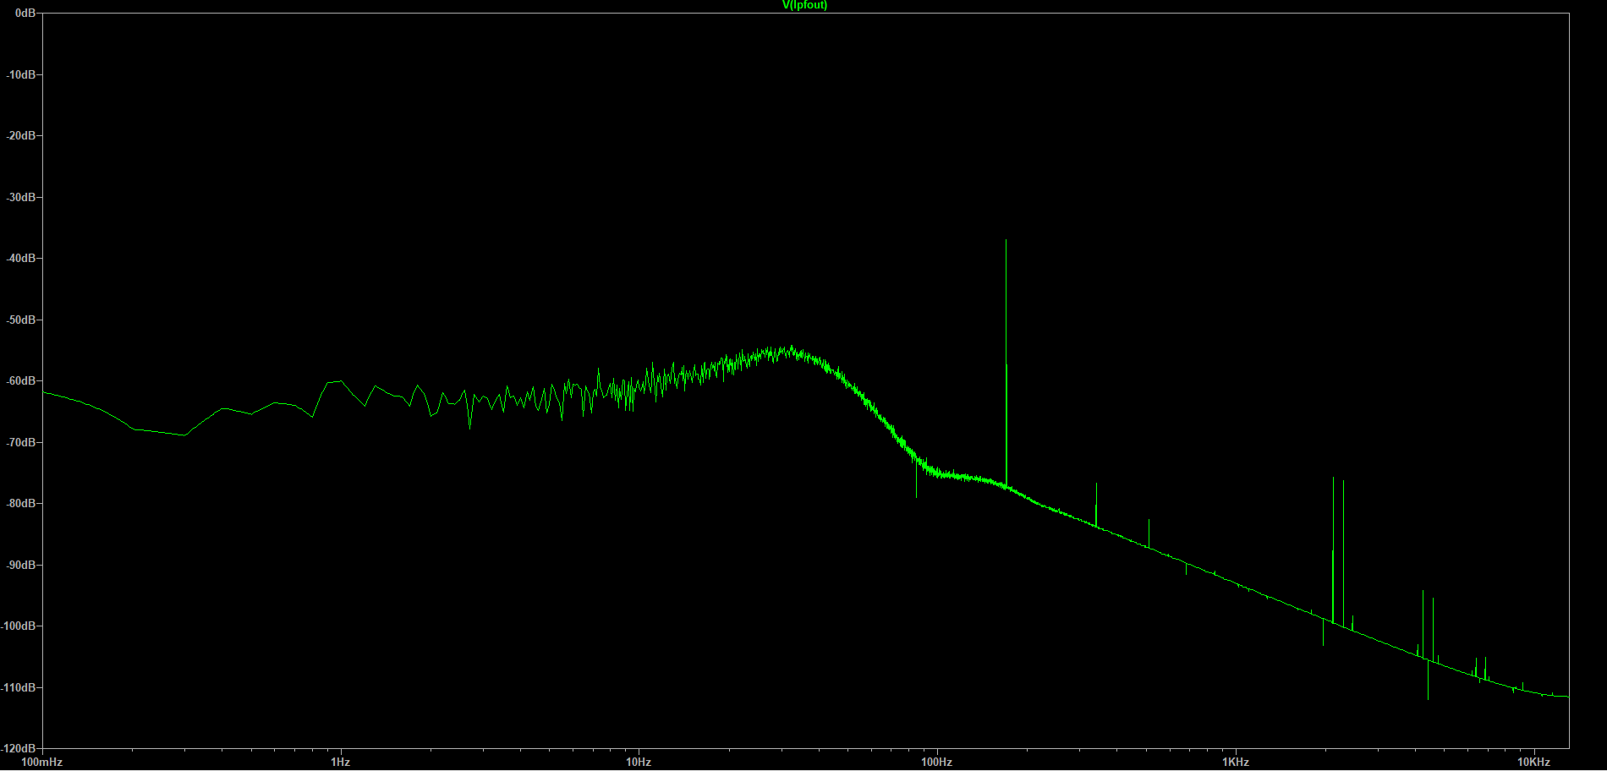The image size is (1607, 771).
Task: Click the -80dB vertical axis label
Action: point(21,503)
